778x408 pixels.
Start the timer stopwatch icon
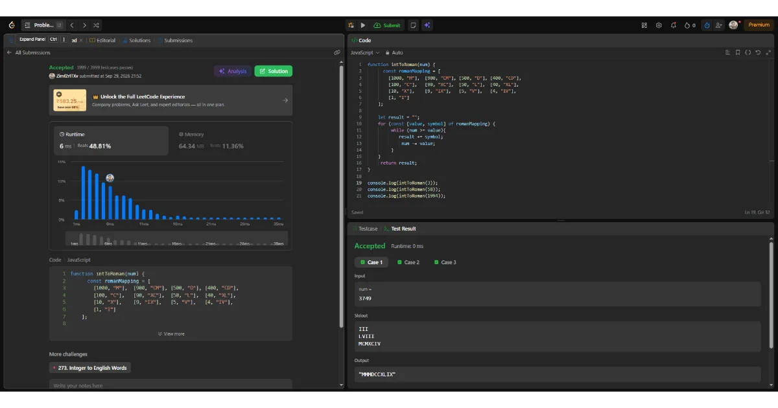pyautogui.click(x=707, y=25)
